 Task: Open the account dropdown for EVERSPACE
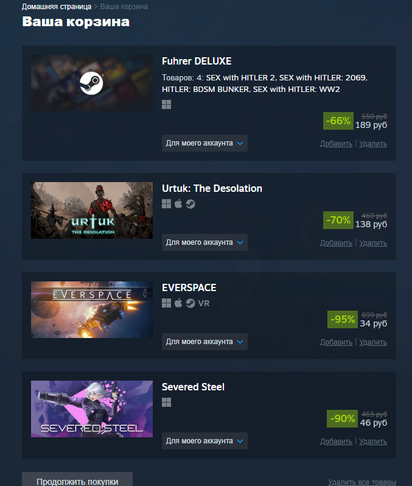click(x=204, y=342)
